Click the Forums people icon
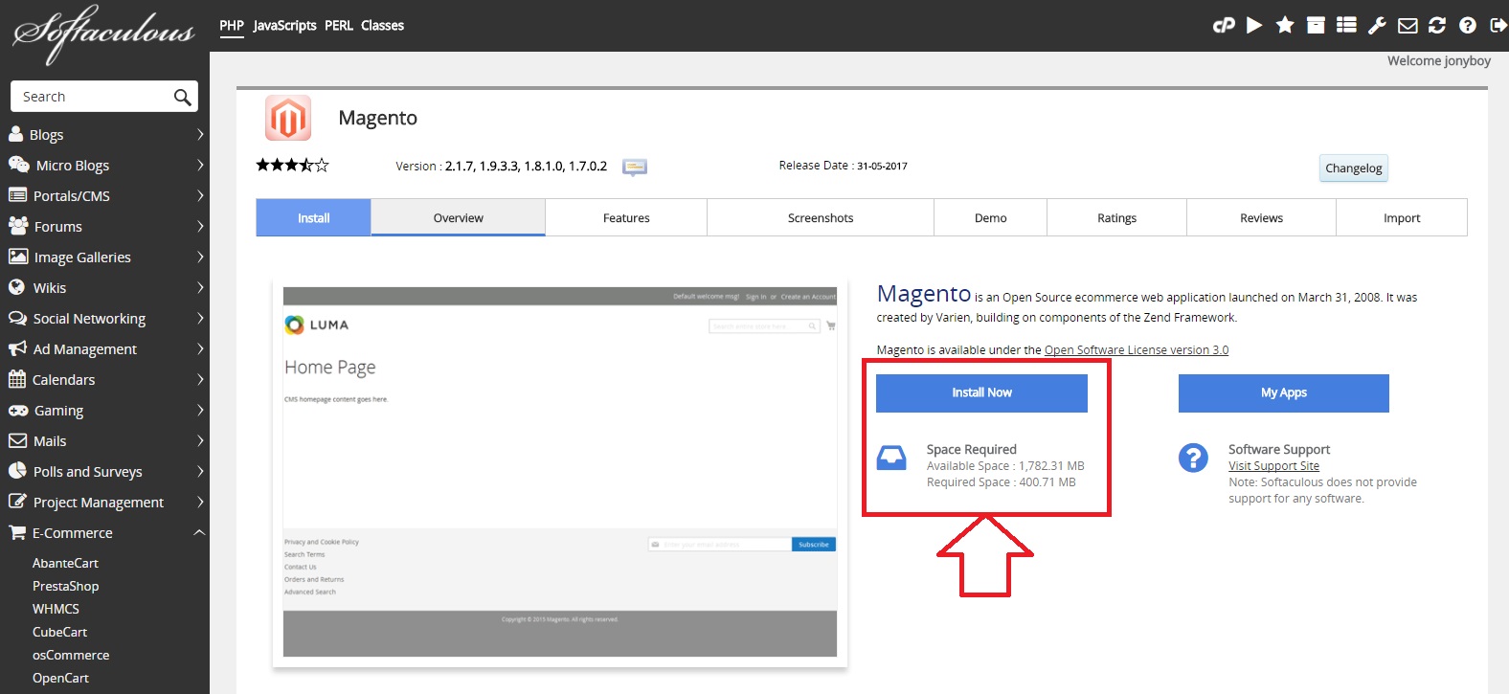 [17, 226]
